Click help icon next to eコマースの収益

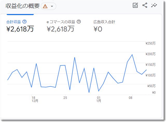79,22
